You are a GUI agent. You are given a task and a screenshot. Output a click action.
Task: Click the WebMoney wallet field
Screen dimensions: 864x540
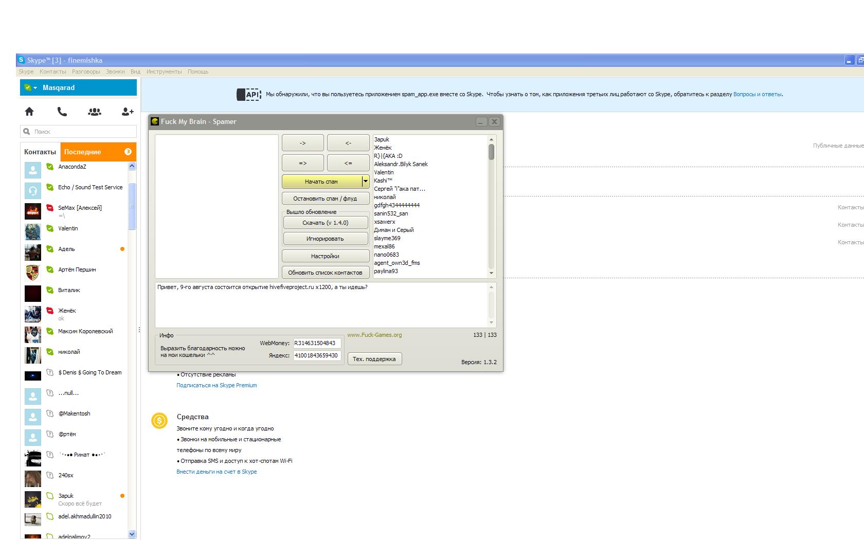click(x=317, y=343)
